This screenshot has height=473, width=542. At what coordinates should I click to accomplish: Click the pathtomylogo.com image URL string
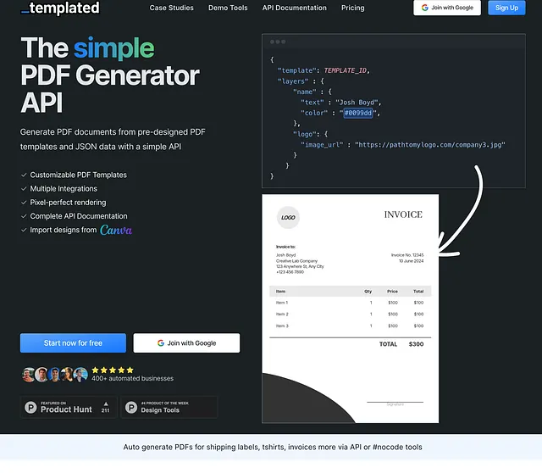[x=430, y=145]
